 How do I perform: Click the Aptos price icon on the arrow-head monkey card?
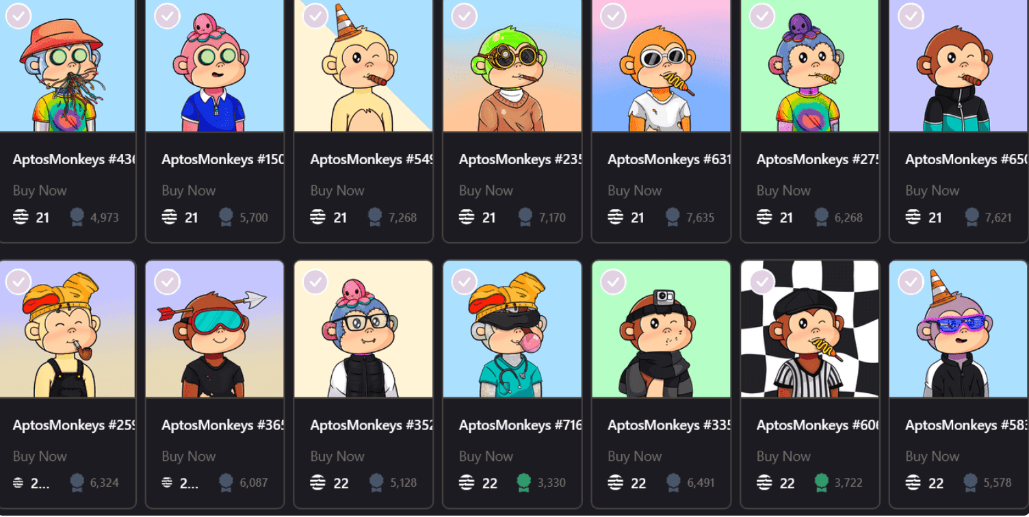pyautogui.click(x=168, y=483)
